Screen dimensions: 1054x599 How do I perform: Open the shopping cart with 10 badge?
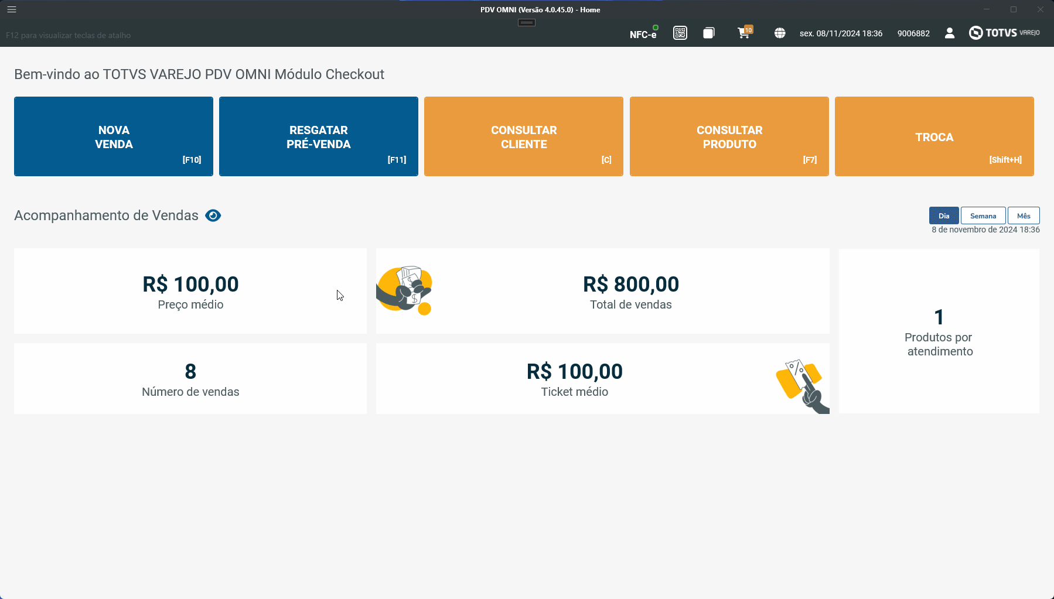click(x=745, y=32)
